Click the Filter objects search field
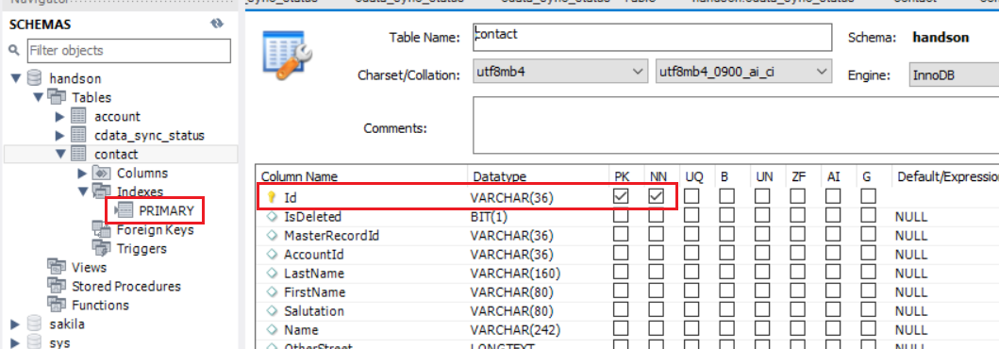999x349 pixels. 128,50
